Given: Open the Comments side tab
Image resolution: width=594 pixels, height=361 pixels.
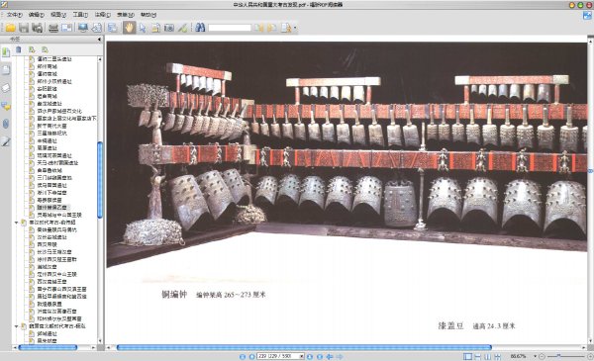Looking at the screenshot, I should (x=6, y=107).
